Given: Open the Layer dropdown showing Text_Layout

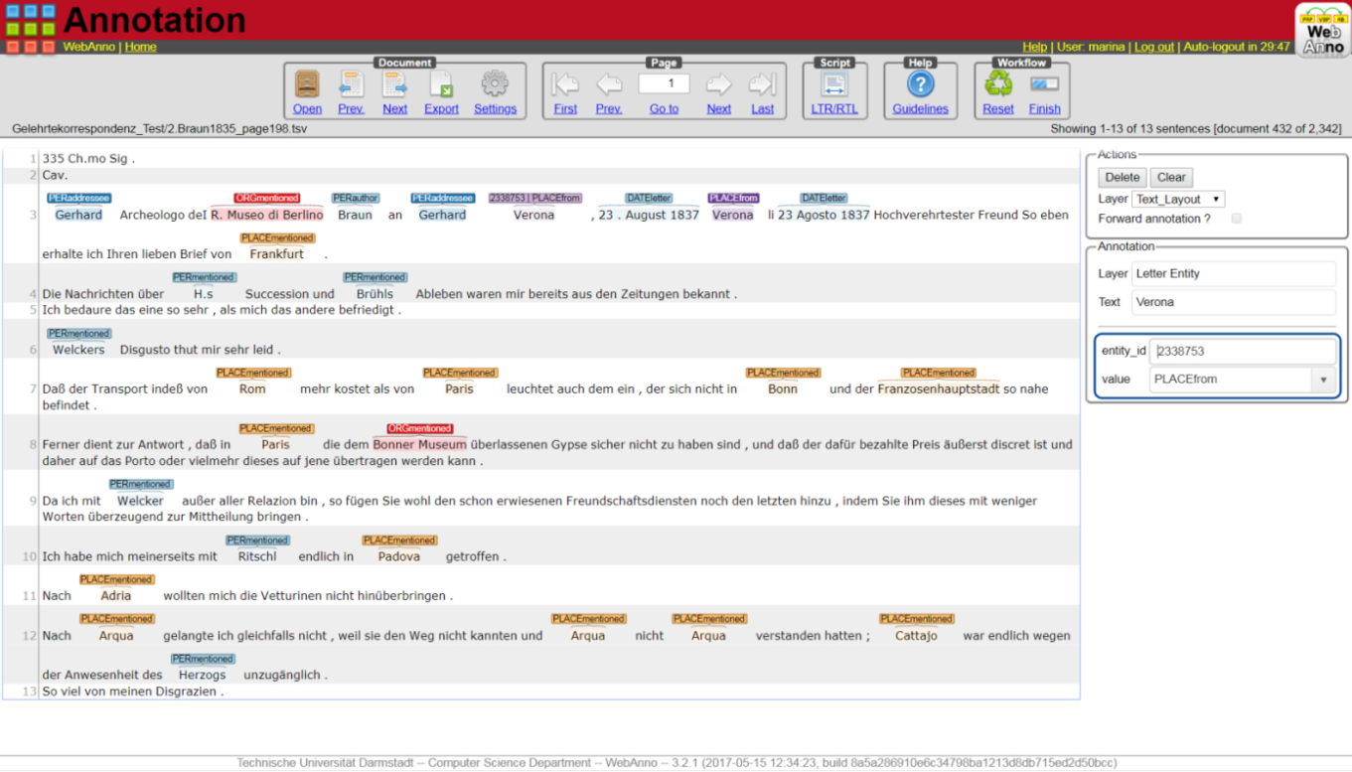Looking at the screenshot, I should [x=1178, y=200].
